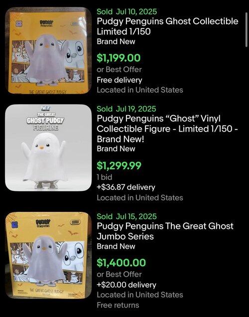Click the '+$36.87 delivery' text

pos(126,187)
